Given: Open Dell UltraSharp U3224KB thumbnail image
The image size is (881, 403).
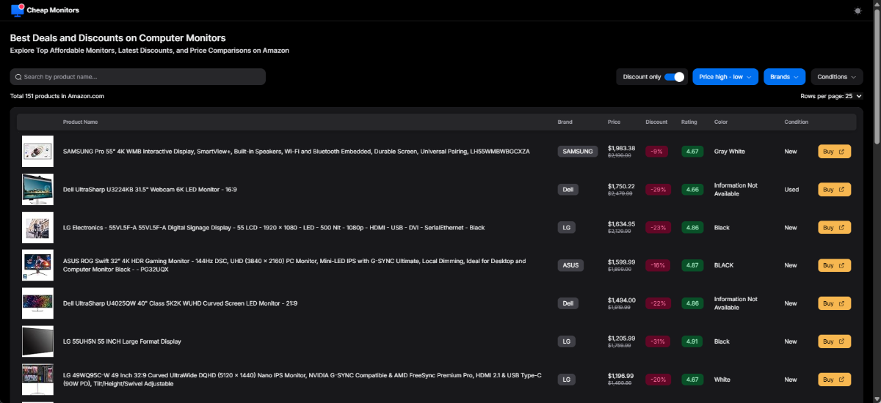Looking at the screenshot, I should tap(37, 190).
